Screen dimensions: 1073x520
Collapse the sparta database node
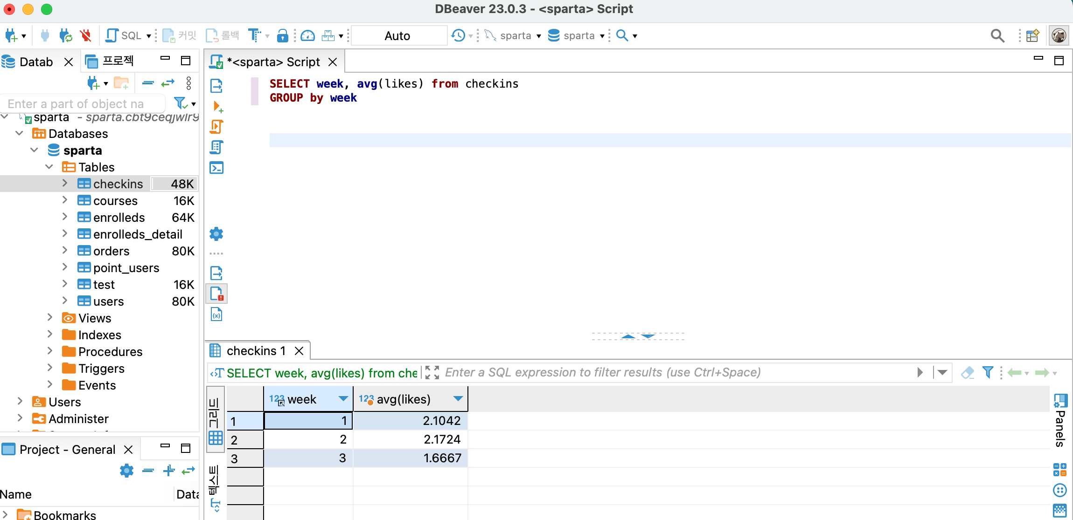pyautogui.click(x=34, y=150)
